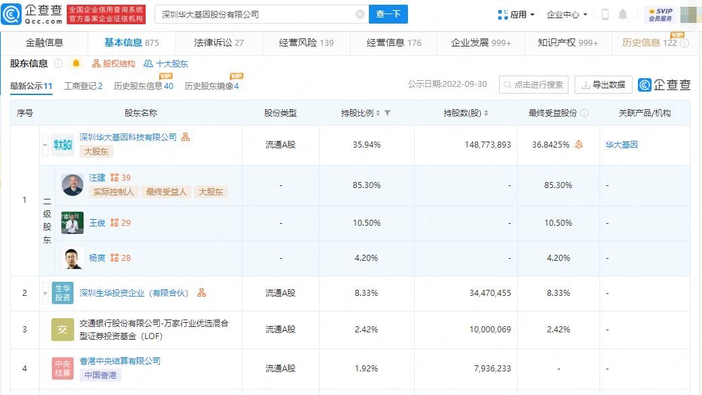Open the 应用 dropdown menu
This screenshot has width=702, height=395.
coord(516,15)
